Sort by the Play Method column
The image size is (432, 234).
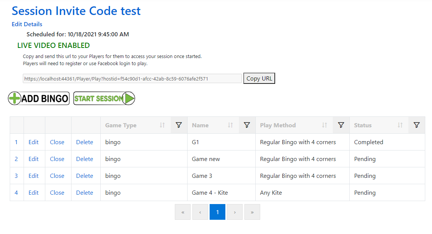(324, 125)
